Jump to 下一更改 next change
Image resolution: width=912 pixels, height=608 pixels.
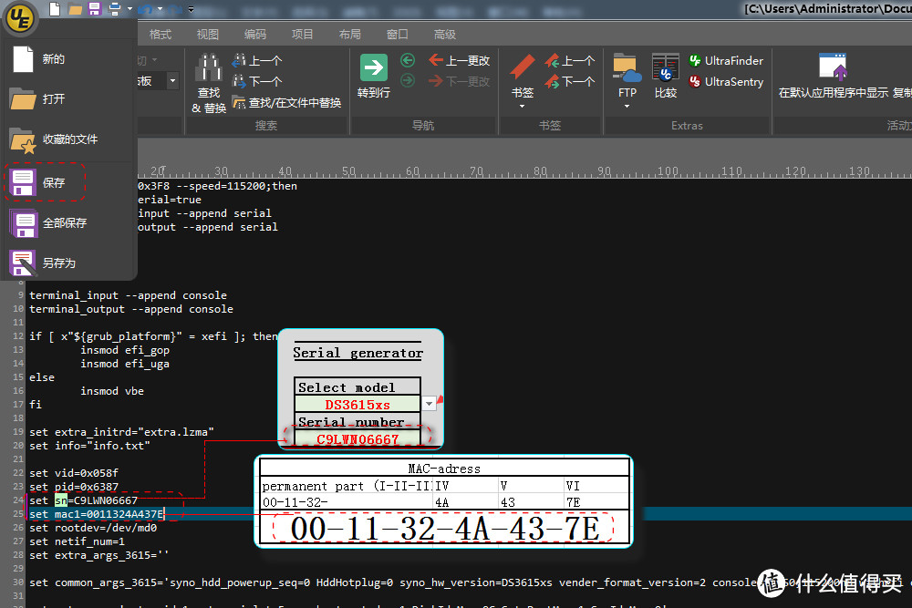tap(460, 81)
